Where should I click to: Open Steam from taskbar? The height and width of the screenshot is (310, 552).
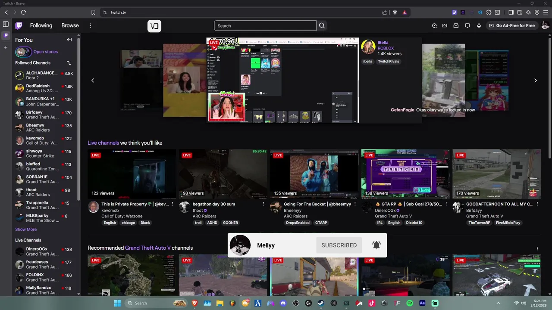point(321,303)
